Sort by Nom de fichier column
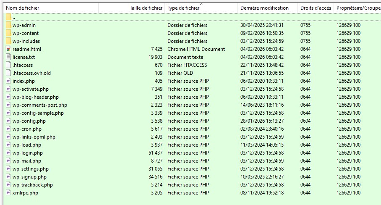Image resolution: width=381 pixels, height=205 pixels. coord(51,8)
